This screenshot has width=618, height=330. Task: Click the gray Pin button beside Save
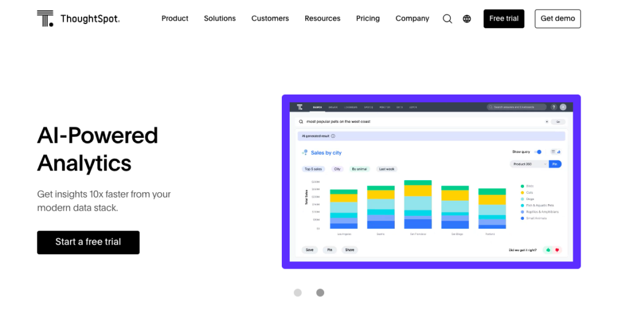click(x=330, y=250)
